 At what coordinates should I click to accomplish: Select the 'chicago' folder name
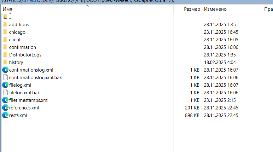click(17, 32)
